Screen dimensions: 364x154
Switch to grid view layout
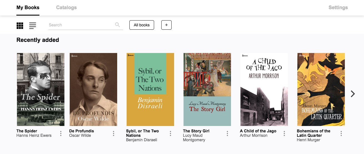20,26
